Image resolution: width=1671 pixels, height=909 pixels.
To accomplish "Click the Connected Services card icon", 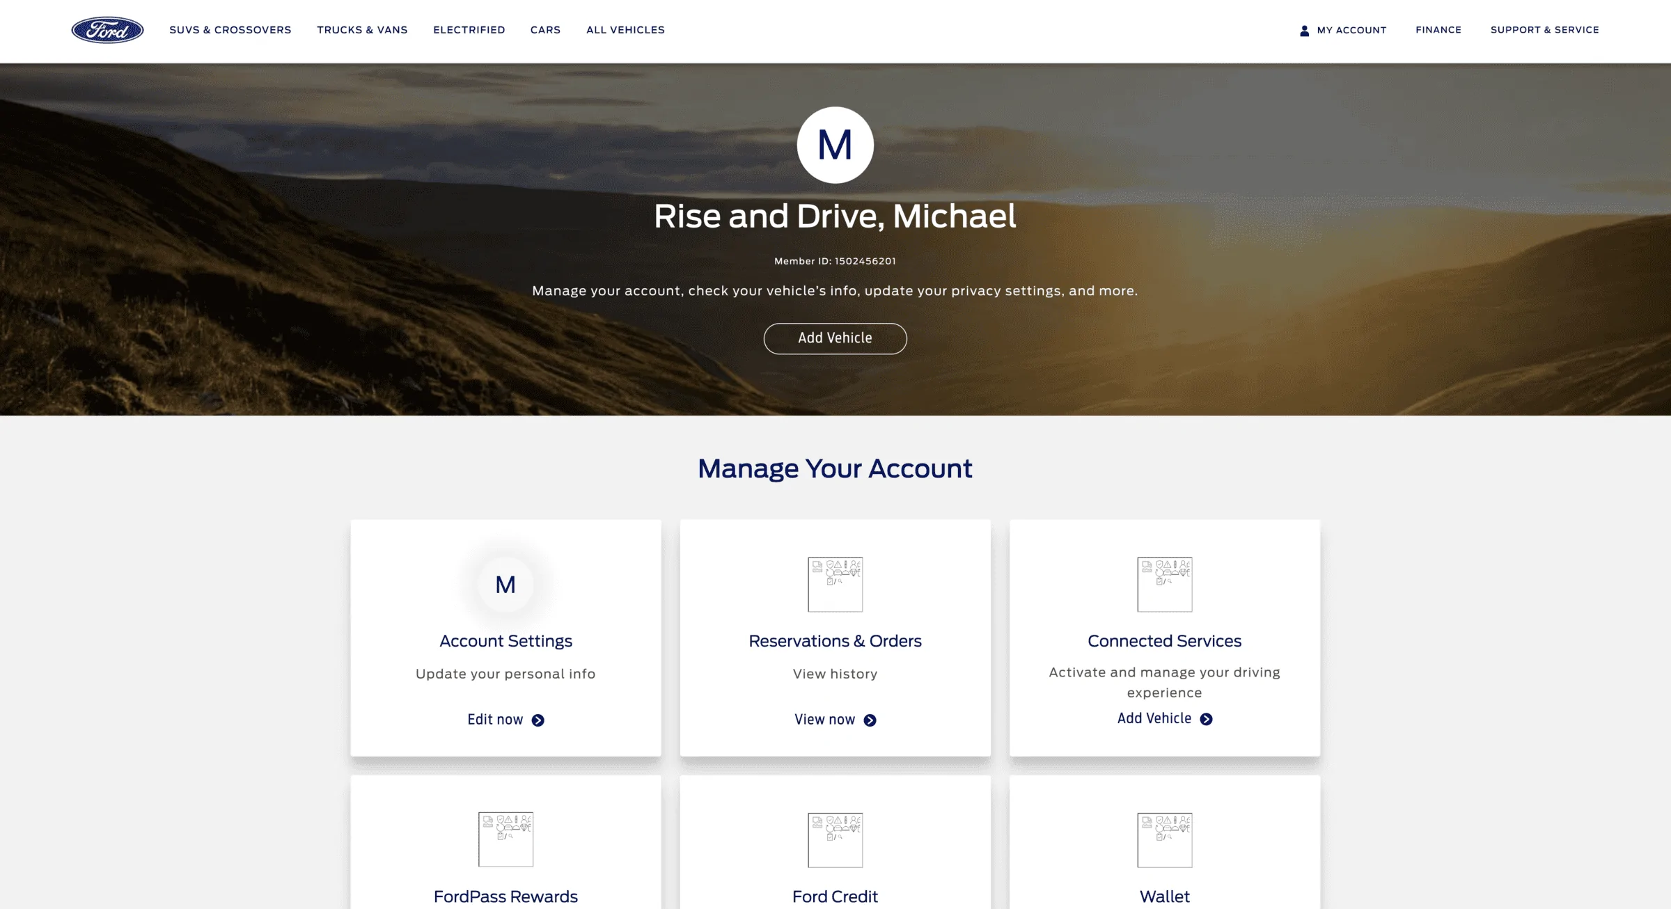I will (1164, 585).
